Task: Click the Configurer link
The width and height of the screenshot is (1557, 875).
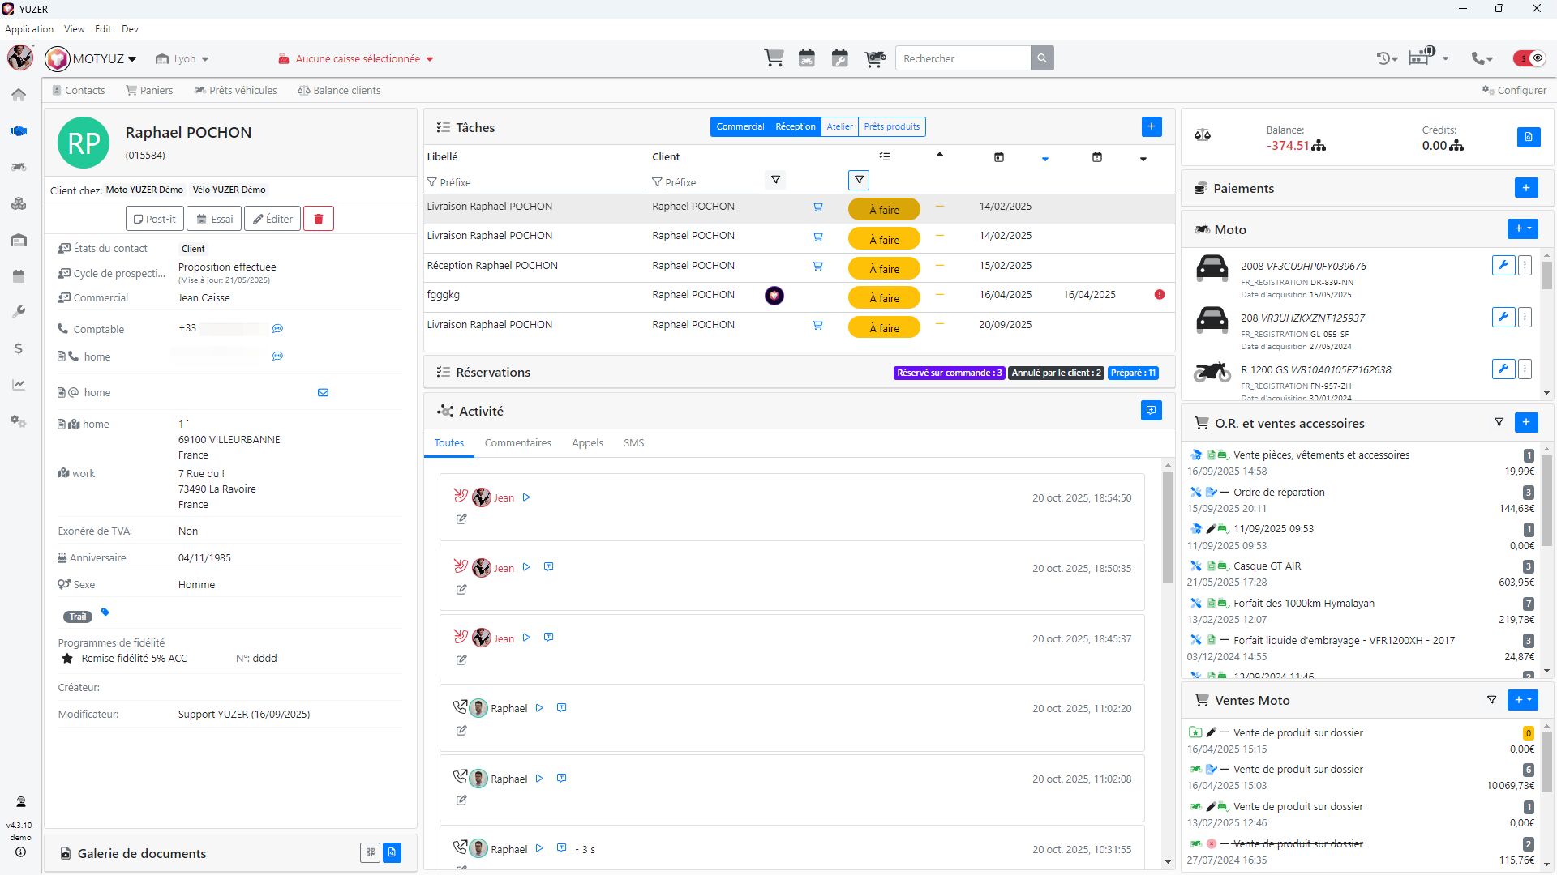Action: click(1514, 90)
